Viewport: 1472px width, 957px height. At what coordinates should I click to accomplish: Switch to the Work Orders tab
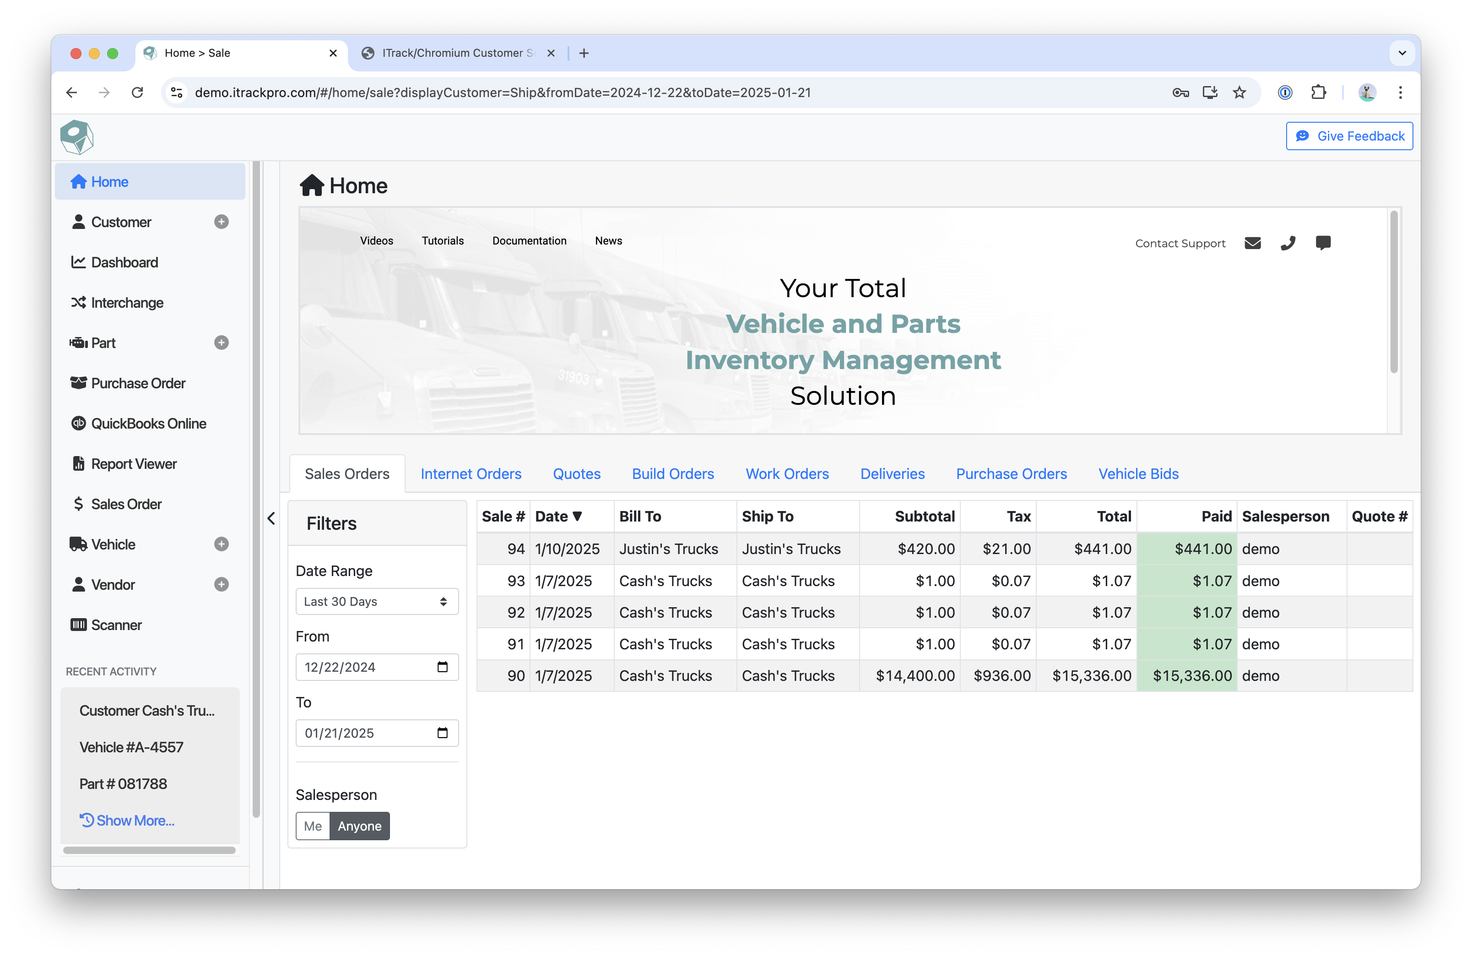(x=787, y=474)
